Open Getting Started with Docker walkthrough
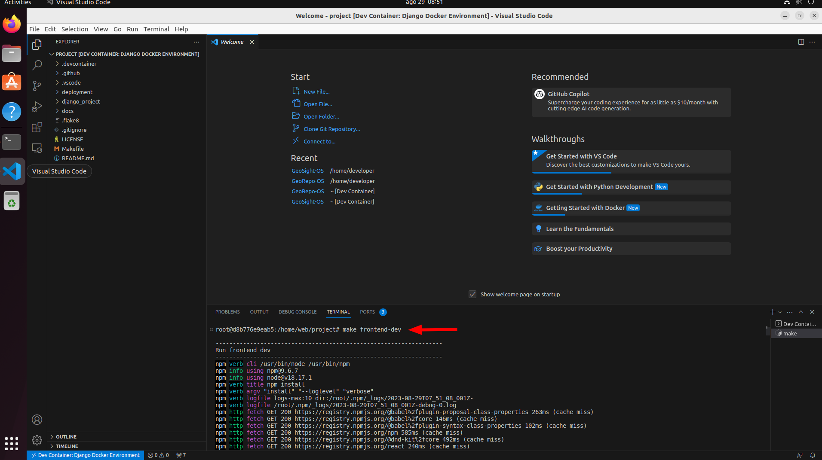The width and height of the screenshot is (822, 460). point(631,208)
